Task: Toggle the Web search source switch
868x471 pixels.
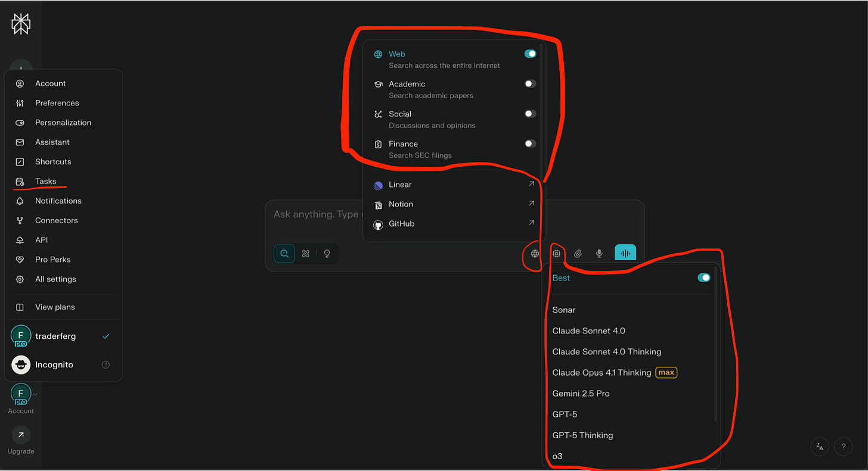Action: pyautogui.click(x=530, y=54)
